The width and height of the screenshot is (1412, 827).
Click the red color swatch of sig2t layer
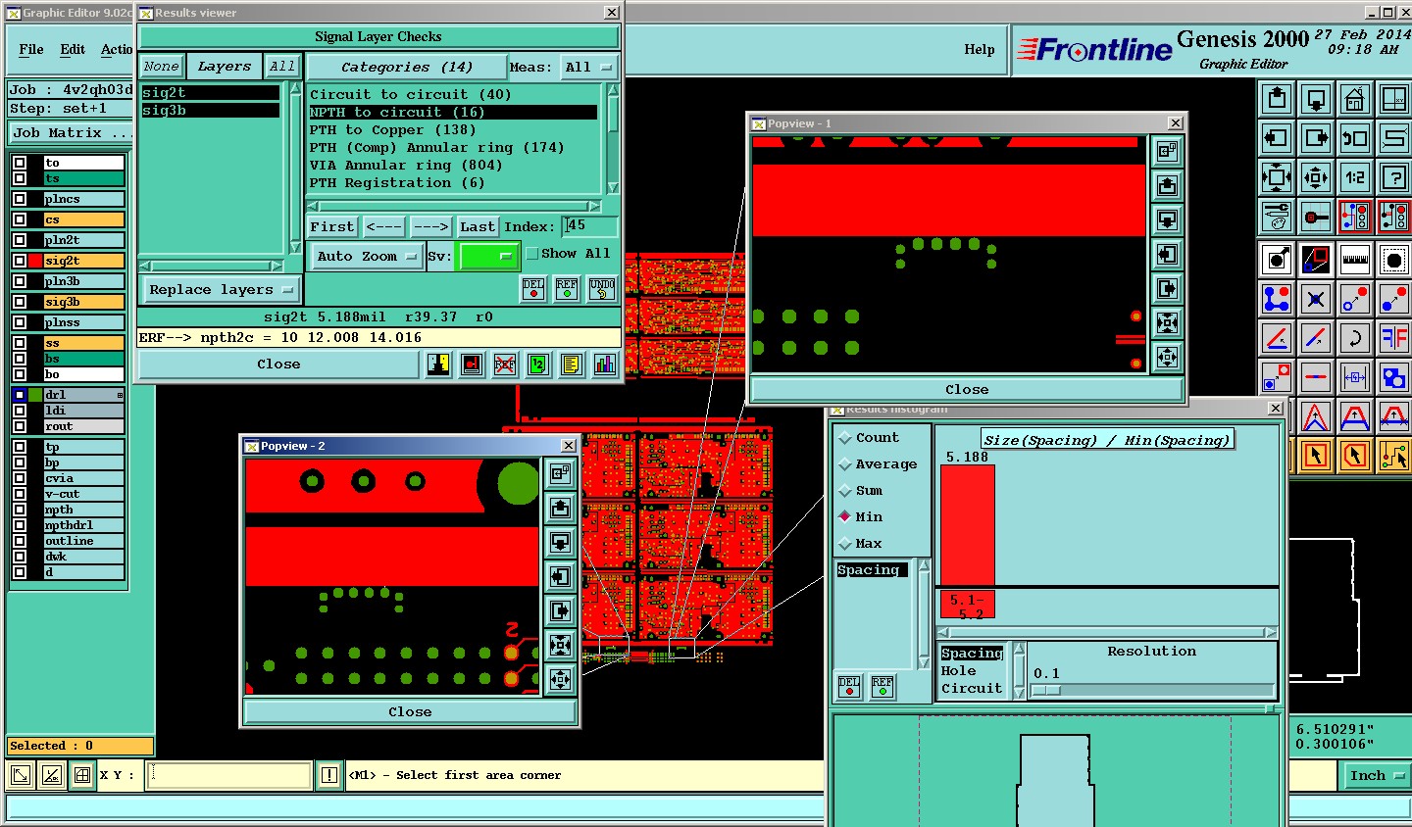(x=36, y=261)
